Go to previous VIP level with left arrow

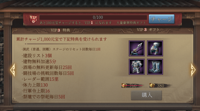(x=13, y=70)
